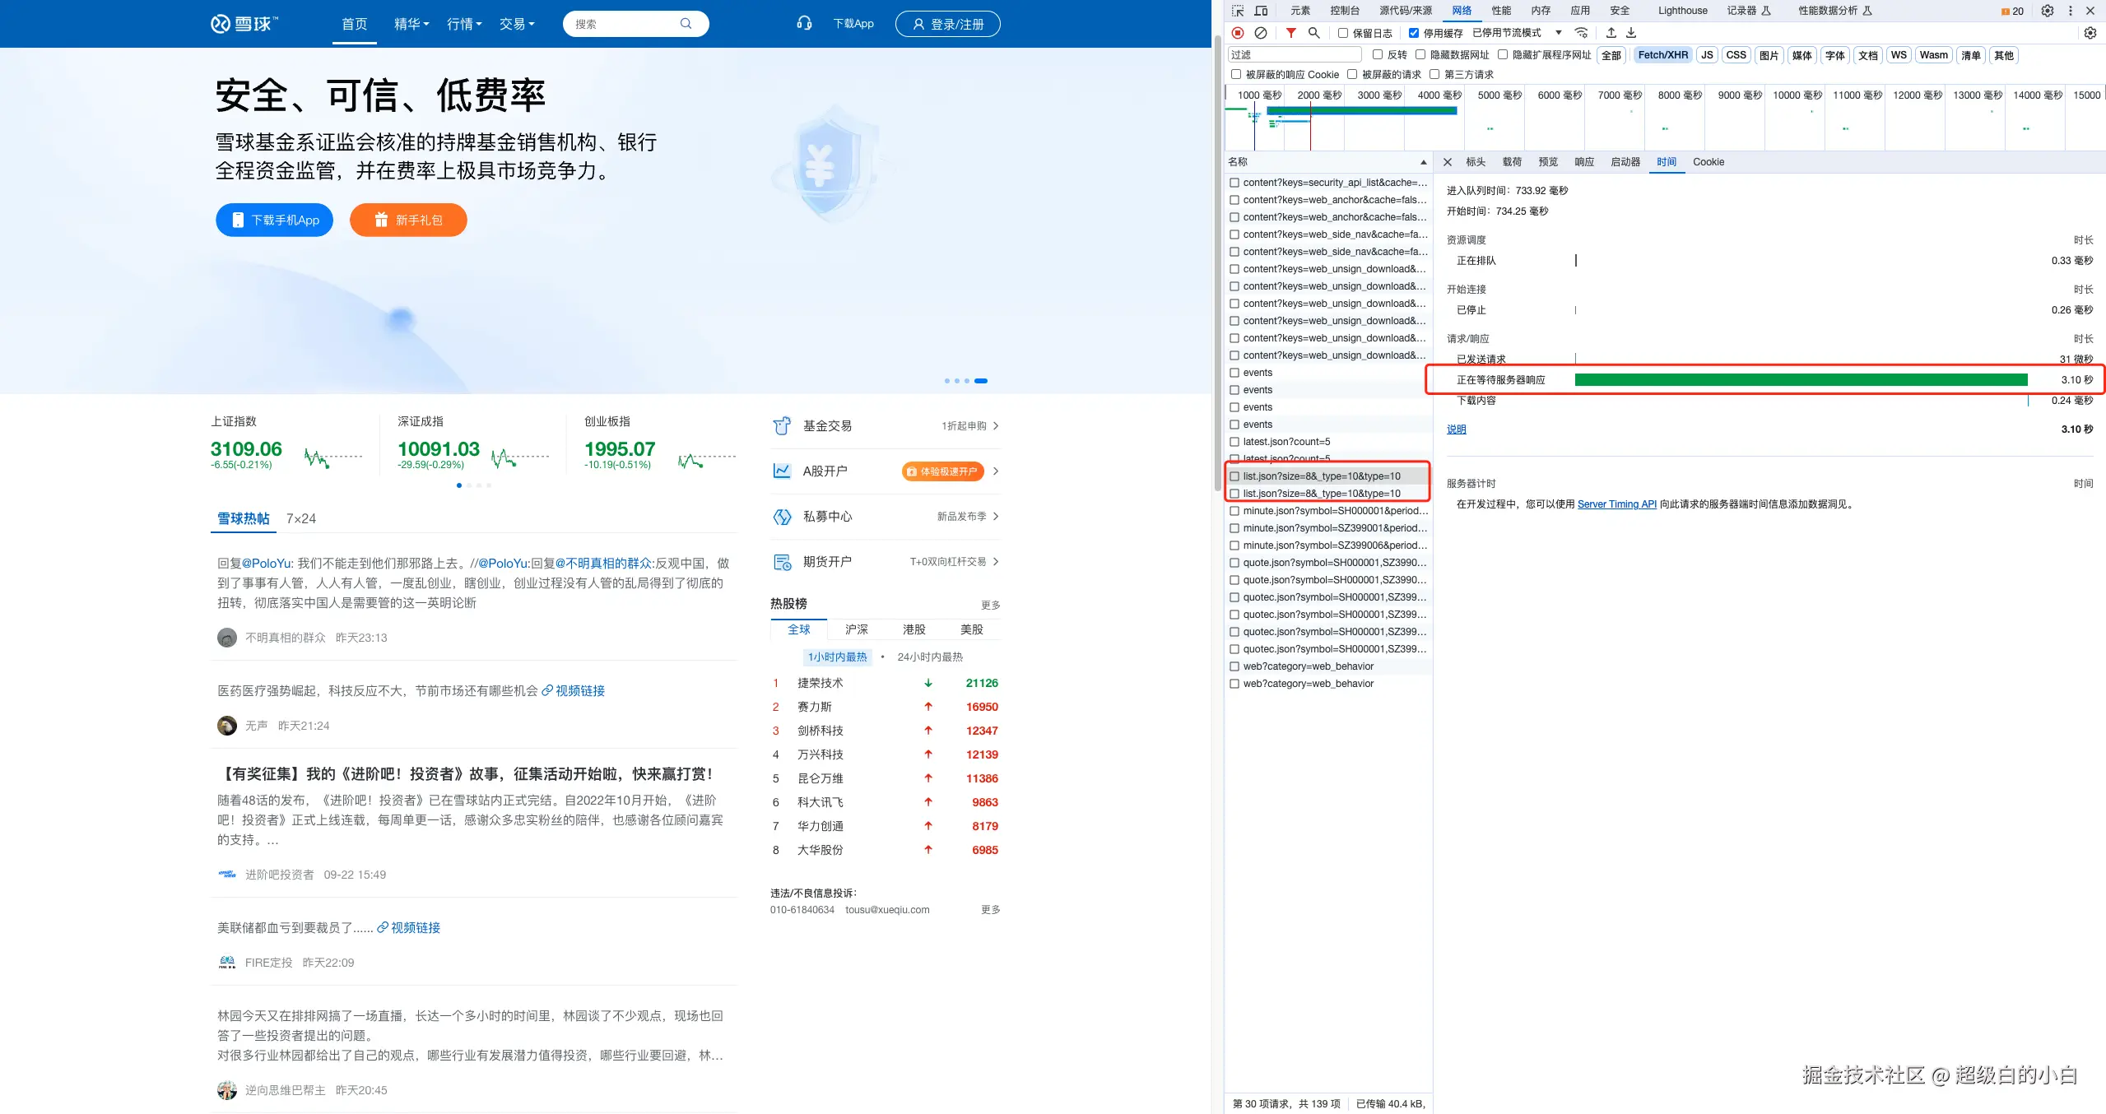Clear the network log with the clear icon
The height and width of the screenshot is (1114, 2106).
tap(1260, 33)
